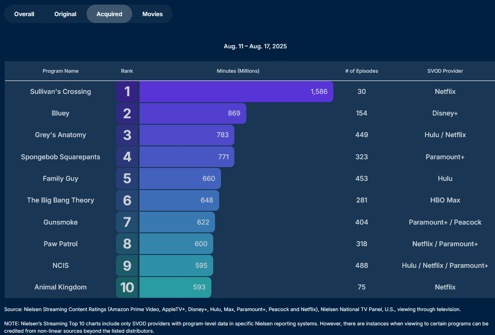
Task: Click the HBO Max provider cell
Action: (445, 200)
